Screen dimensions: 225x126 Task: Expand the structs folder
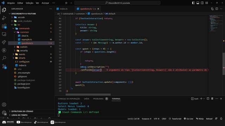click(x=13, y=58)
